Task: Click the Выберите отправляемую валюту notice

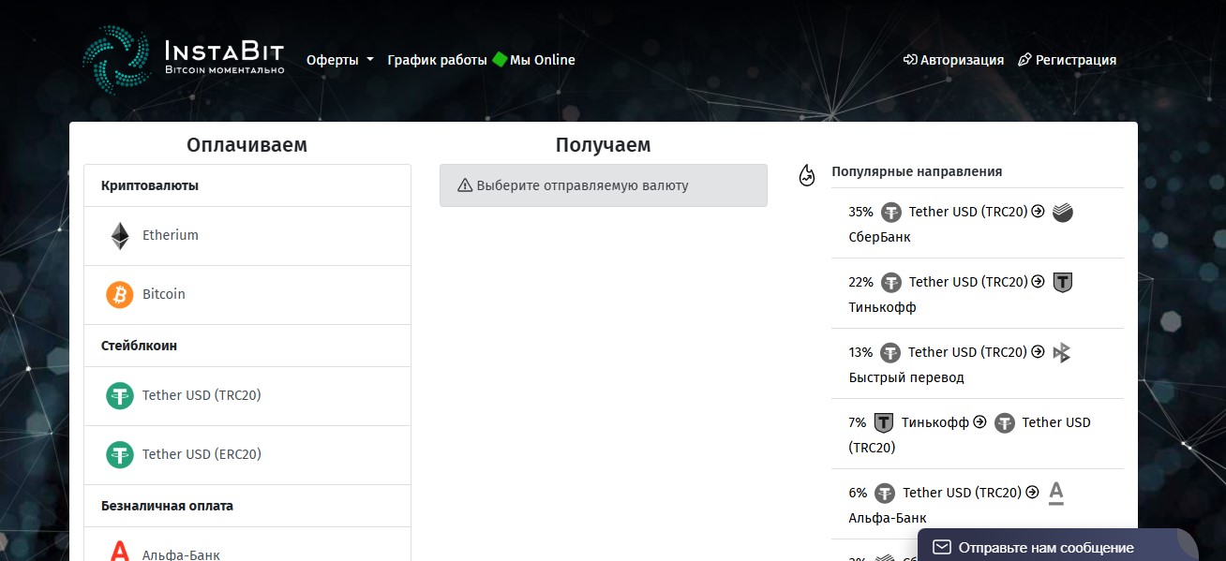Action: 604,185
